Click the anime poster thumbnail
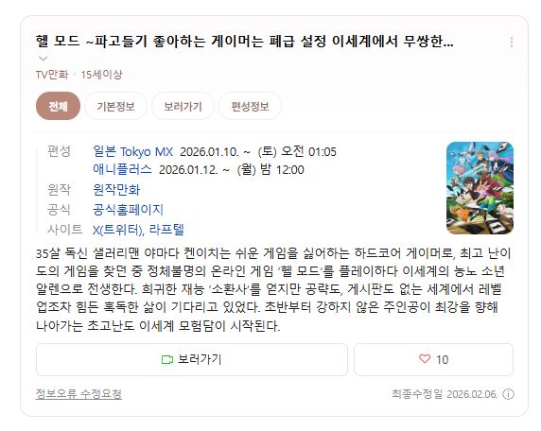Viewport: 541px width, 431px height. coord(480,188)
